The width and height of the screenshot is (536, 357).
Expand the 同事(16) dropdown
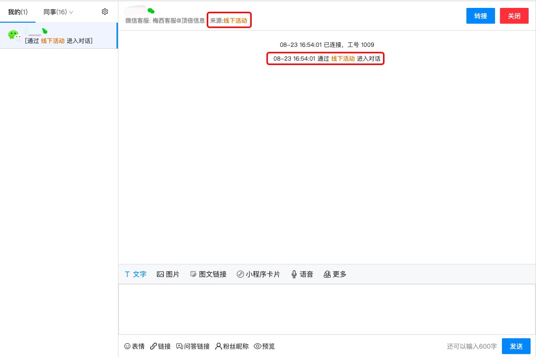[x=58, y=12]
